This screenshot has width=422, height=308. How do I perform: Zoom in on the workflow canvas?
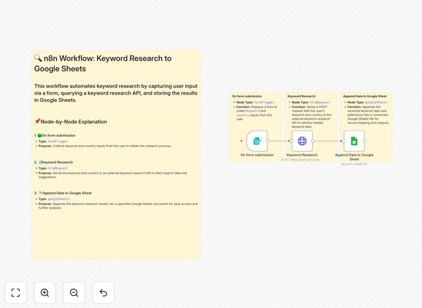(45, 293)
